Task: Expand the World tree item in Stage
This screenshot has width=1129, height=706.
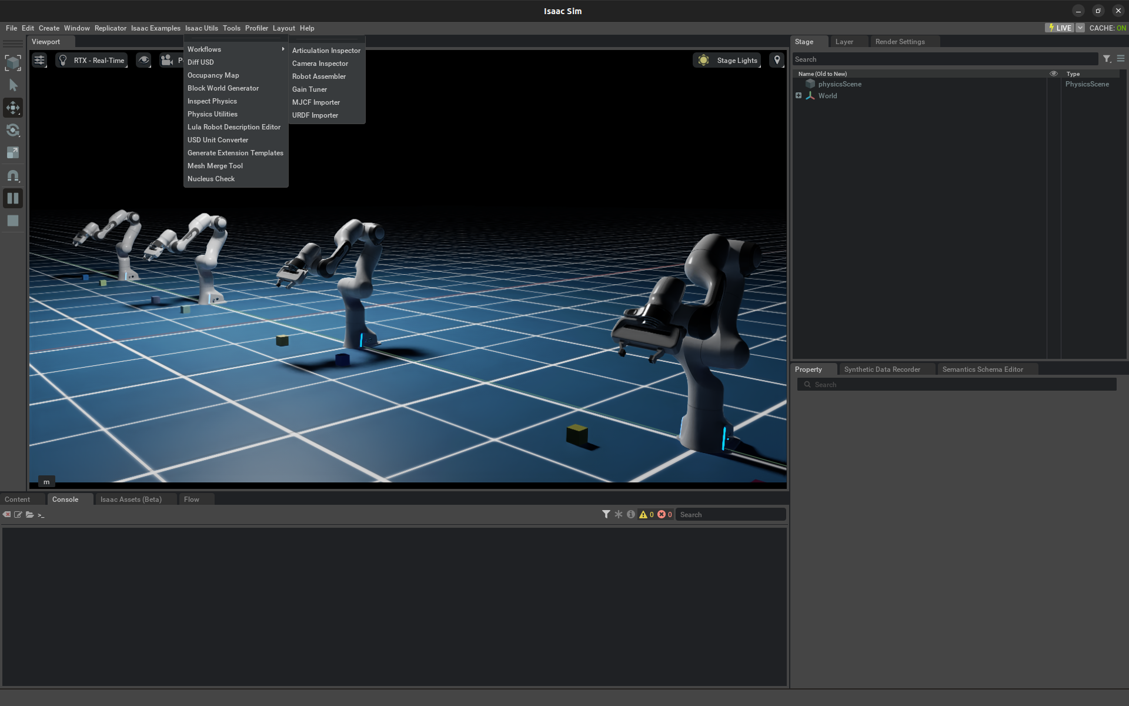Action: click(x=798, y=95)
